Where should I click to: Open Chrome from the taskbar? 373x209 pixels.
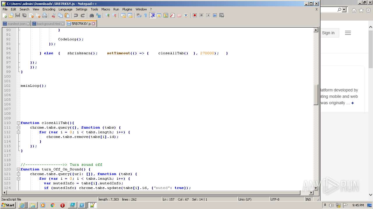point(52,205)
